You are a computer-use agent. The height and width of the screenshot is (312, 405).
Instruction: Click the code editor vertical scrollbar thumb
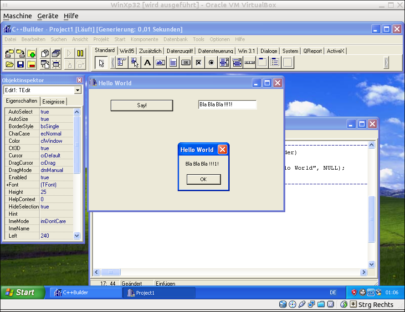click(x=371, y=219)
